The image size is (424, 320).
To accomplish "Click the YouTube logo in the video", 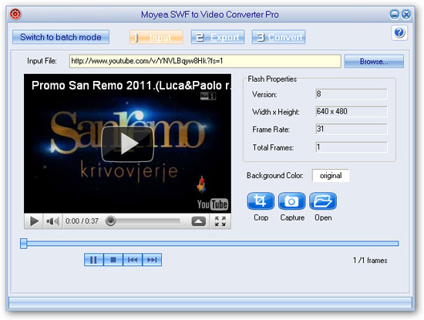I will pyautogui.click(x=213, y=204).
